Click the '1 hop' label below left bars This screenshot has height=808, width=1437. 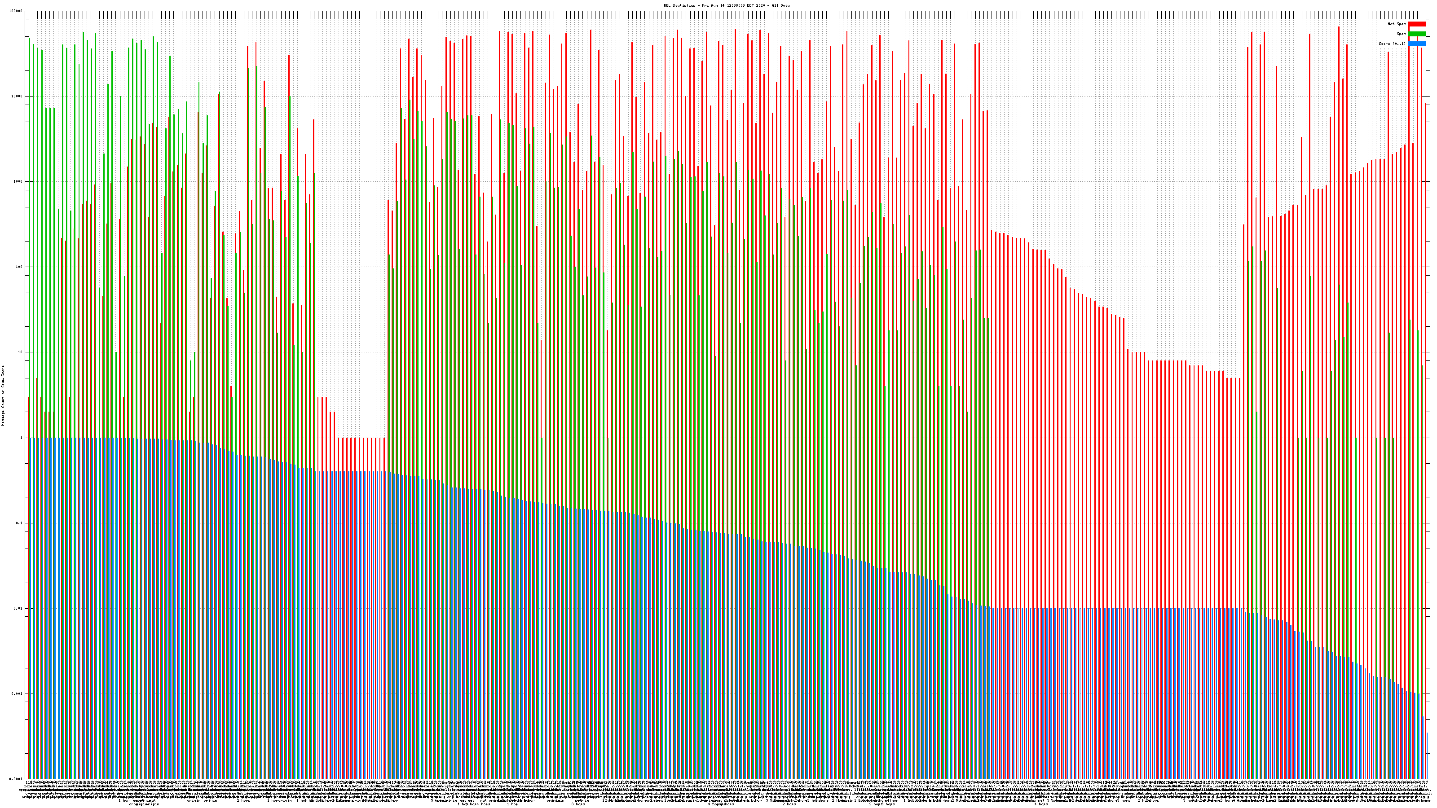click(x=124, y=801)
